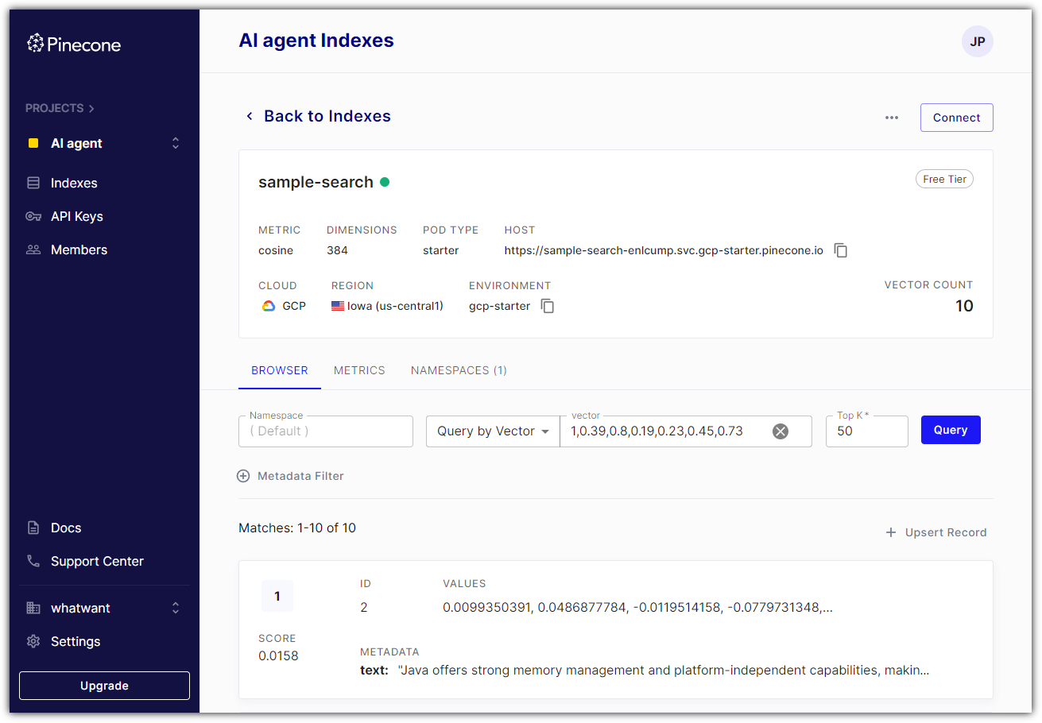Open the Indexes sidebar item
The height and width of the screenshot is (723, 1042).
click(x=73, y=183)
